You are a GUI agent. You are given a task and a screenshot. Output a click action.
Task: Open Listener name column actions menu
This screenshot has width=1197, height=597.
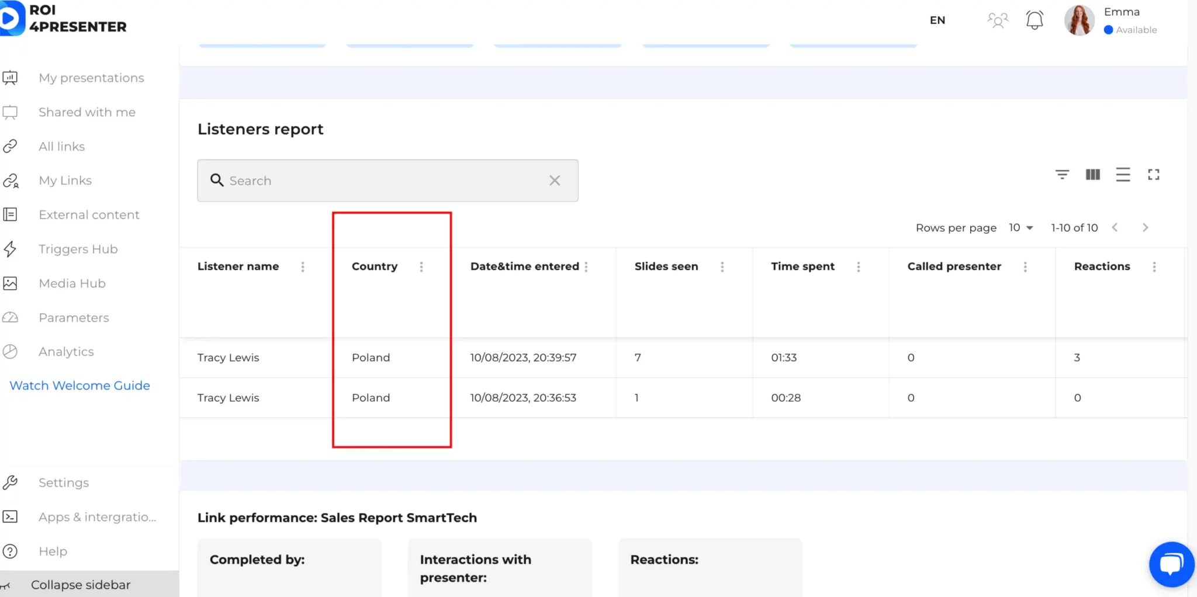point(303,267)
